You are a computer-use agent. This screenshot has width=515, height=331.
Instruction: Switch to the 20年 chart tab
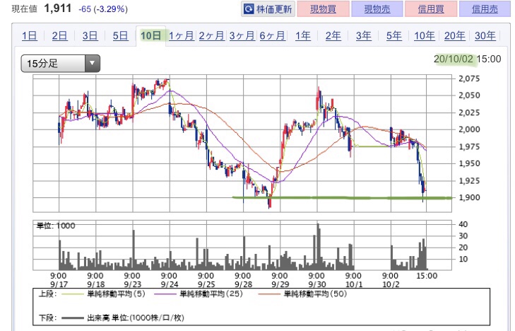[x=454, y=35]
